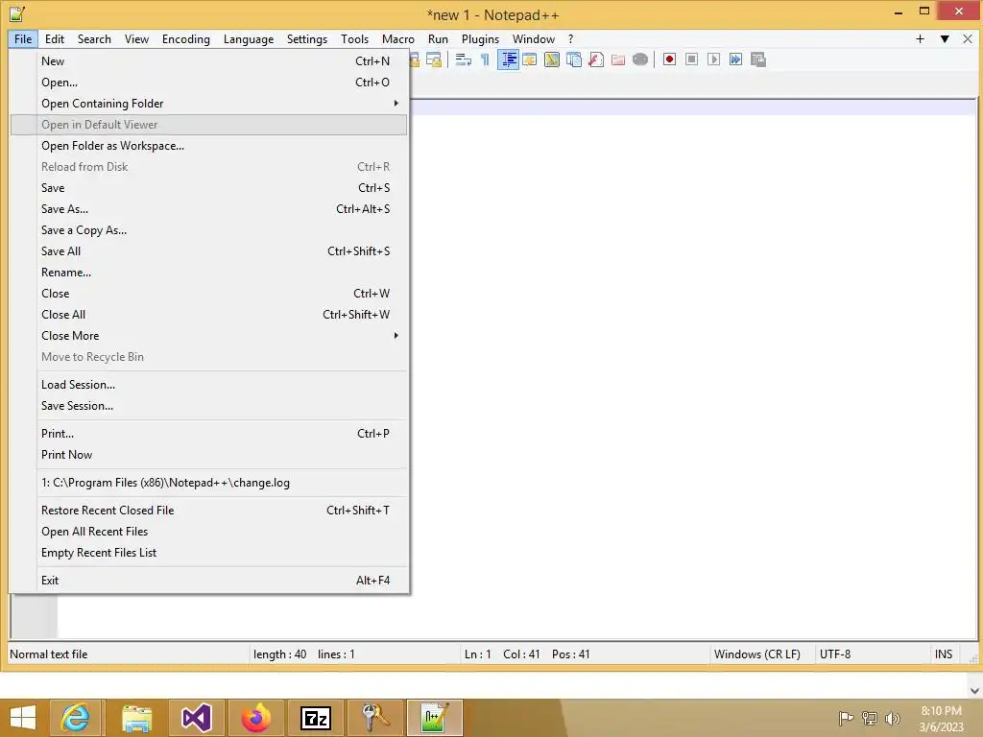Click the plus icon in the menu bar
Image resolution: width=983 pixels, height=737 pixels.
[921, 38]
